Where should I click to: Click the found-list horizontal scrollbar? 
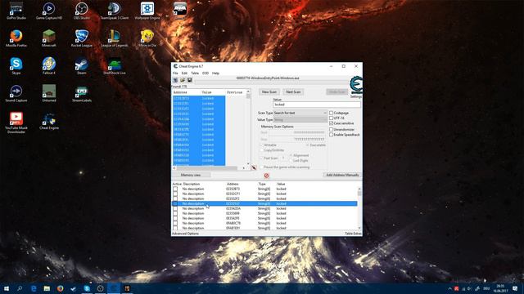coord(210,168)
